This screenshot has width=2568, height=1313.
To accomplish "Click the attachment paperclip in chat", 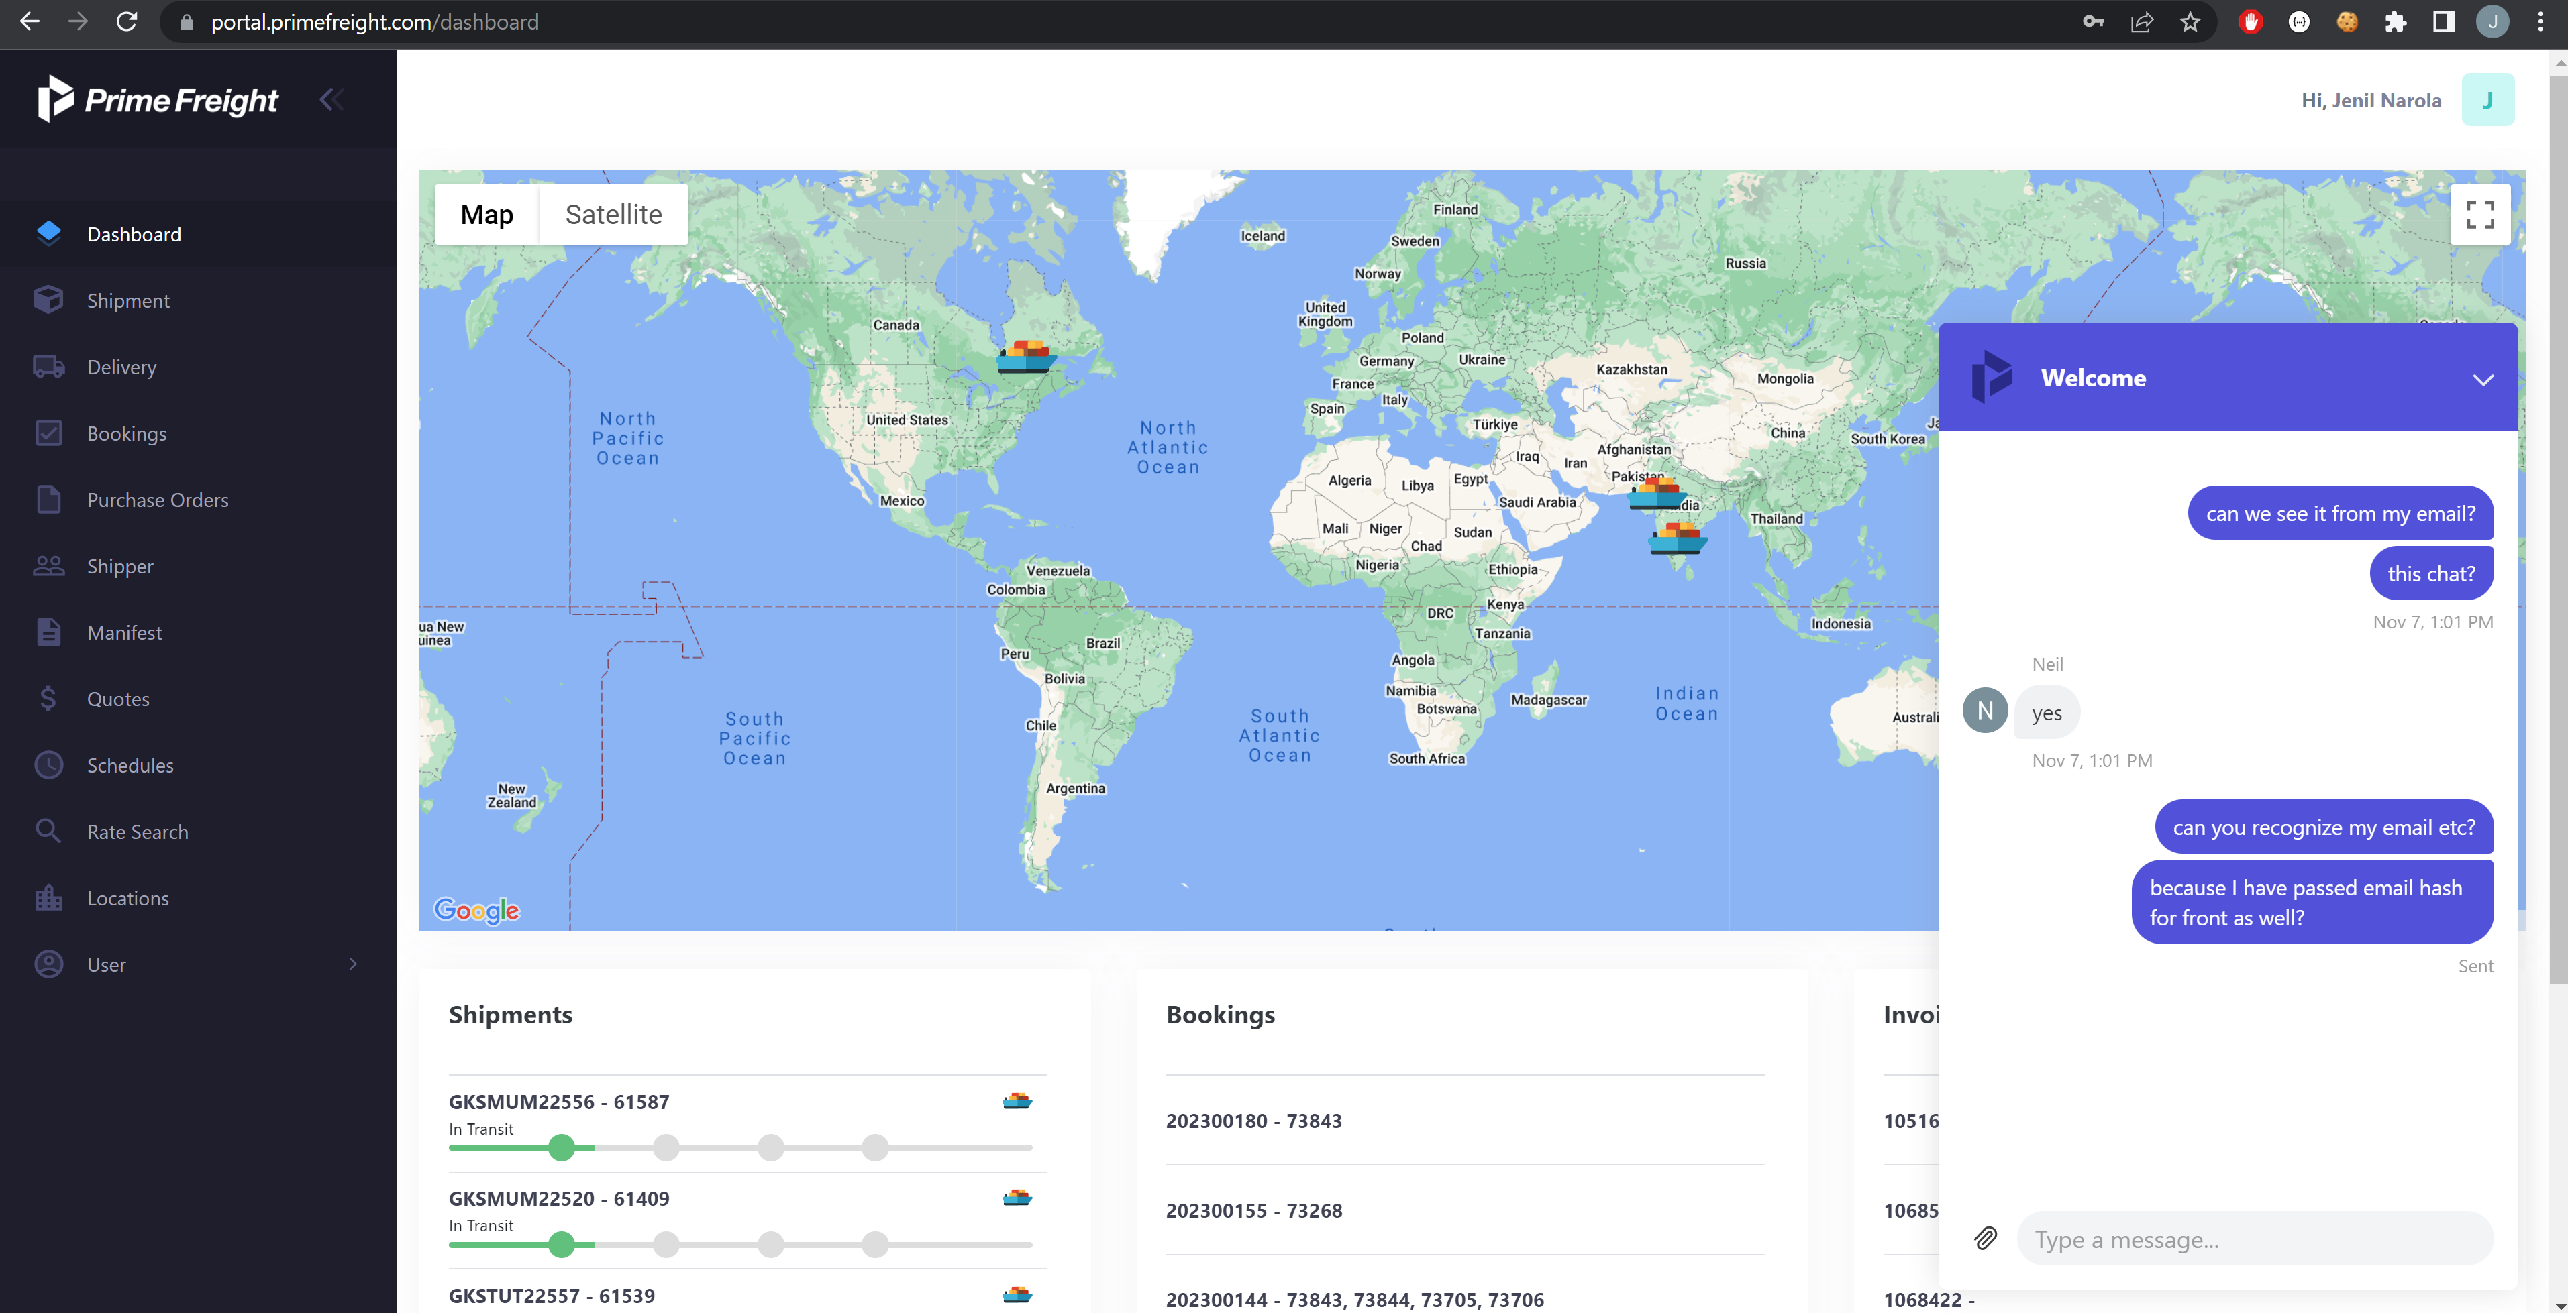I will coord(1986,1239).
